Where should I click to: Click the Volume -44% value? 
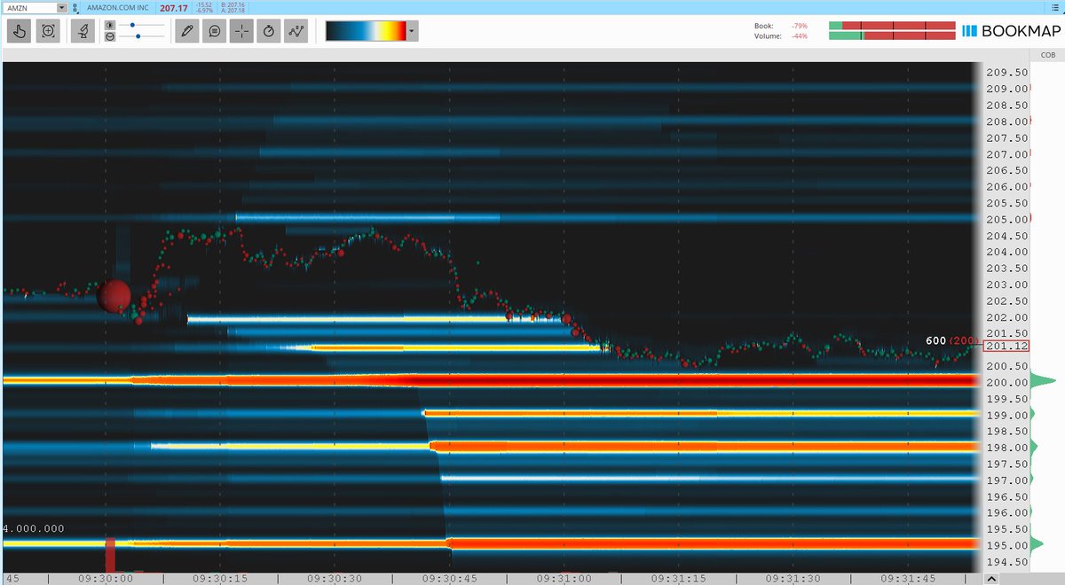pos(799,36)
